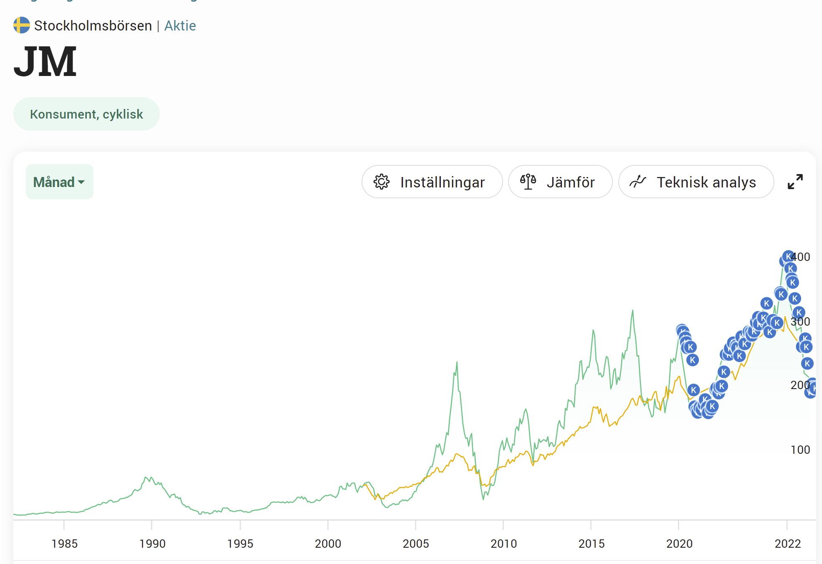822x564 pixels.
Task: Open the Månad period dropdown
Action: click(x=59, y=182)
